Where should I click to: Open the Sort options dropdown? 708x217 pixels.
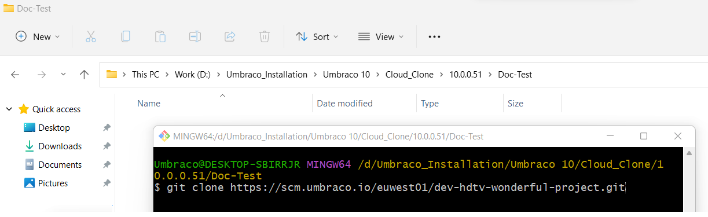[x=317, y=36]
